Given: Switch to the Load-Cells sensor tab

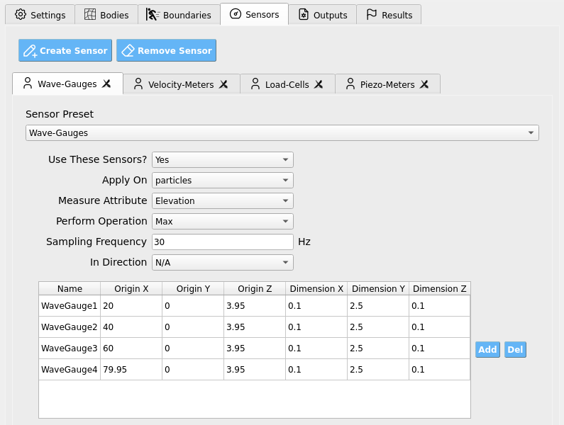Looking at the screenshot, I should pyautogui.click(x=287, y=84).
